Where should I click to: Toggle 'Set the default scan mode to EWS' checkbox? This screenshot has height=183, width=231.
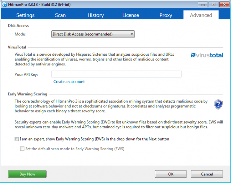[x=22, y=149]
